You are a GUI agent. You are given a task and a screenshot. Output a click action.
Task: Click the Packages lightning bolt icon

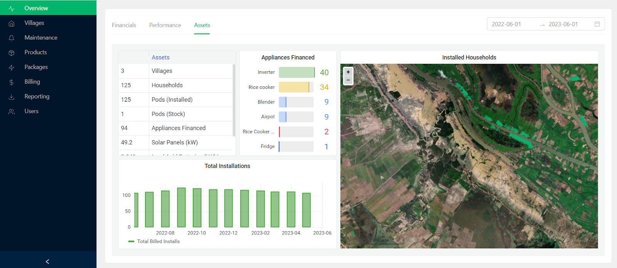pyautogui.click(x=12, y=67)
